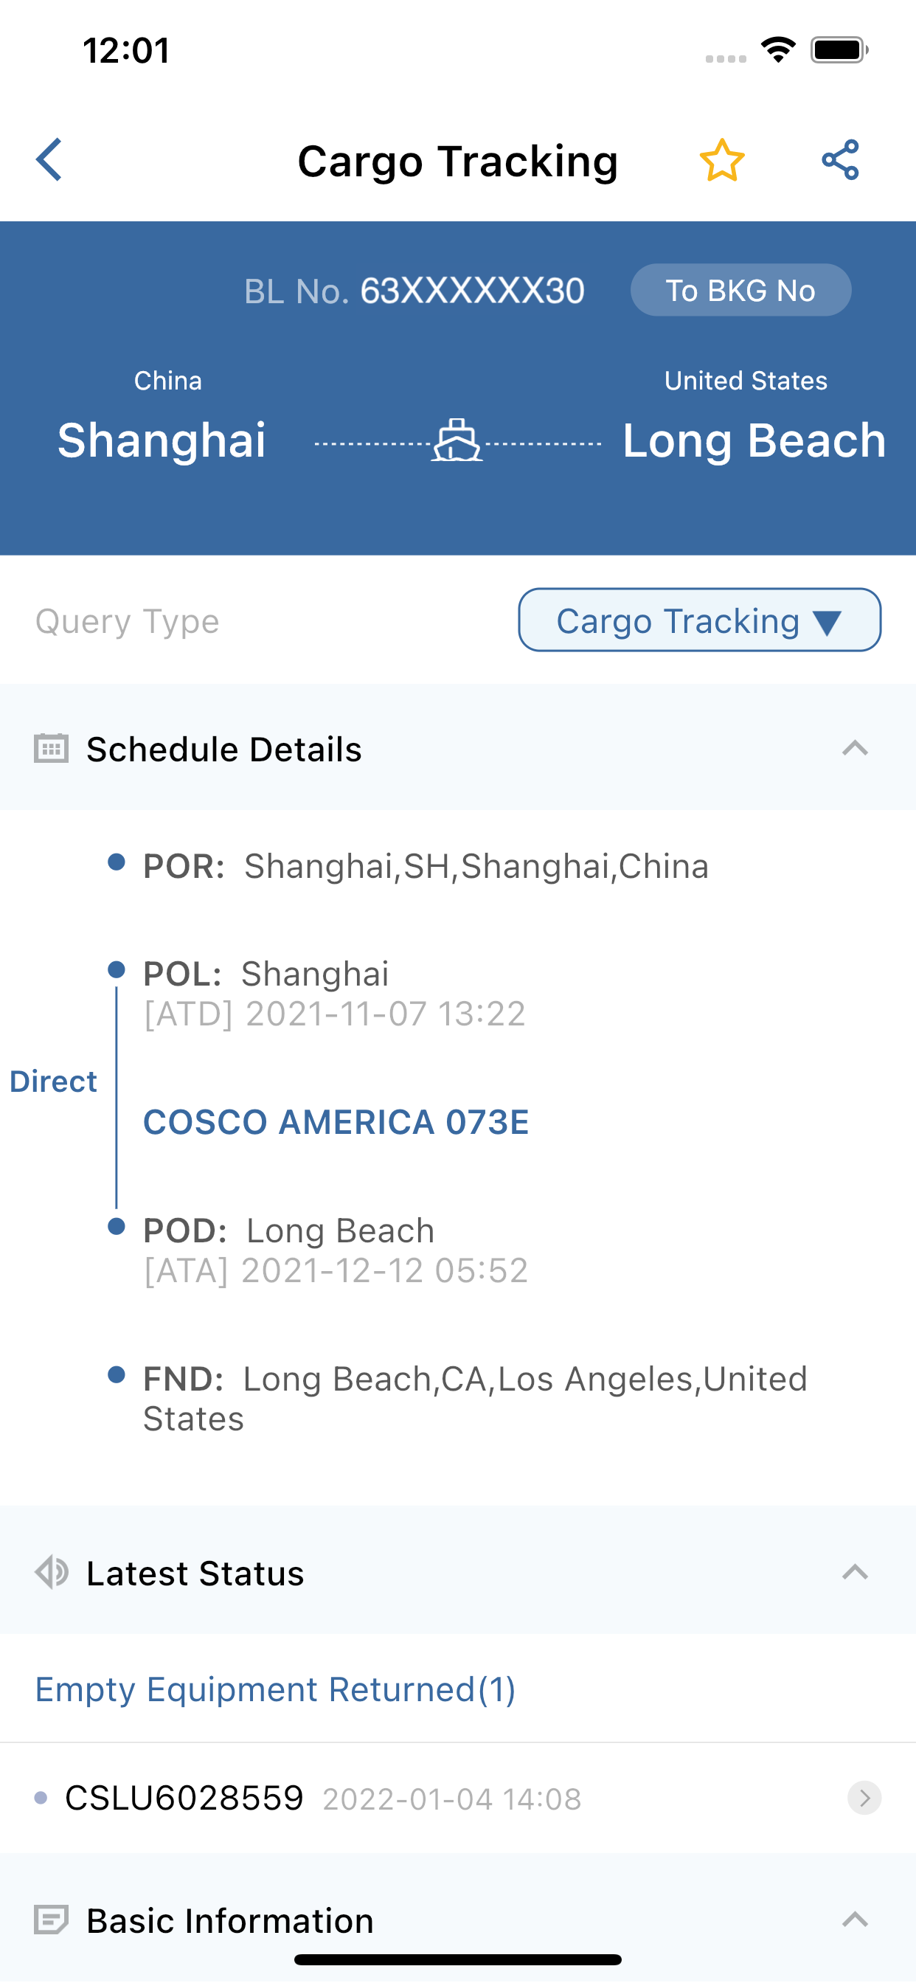This screenshot has height=1983, width=916.
Task: Tap the Latest Status speaker icon
Action: 52,1573
